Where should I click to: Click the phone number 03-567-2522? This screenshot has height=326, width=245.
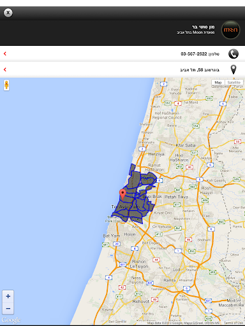(x=194, y=54)
